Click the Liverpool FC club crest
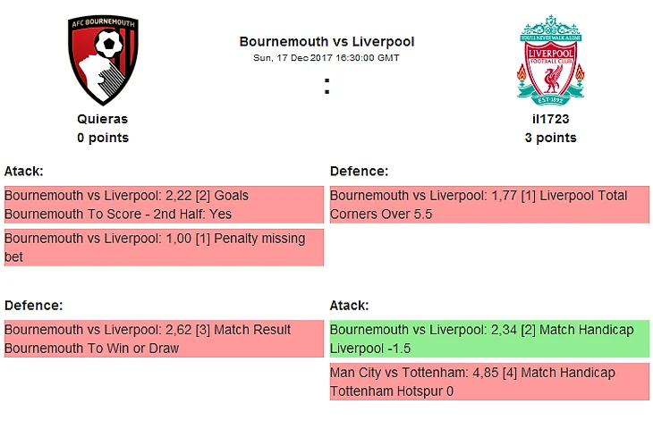The image size is (653, 429). (550, 59)
